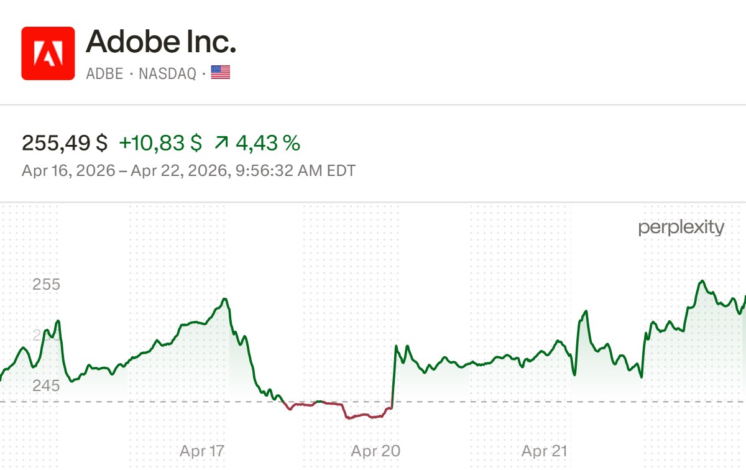Viewport: 746px width, 470px height.
Task: Select the Apr 20 date axis label
Action: click(375, 451)
